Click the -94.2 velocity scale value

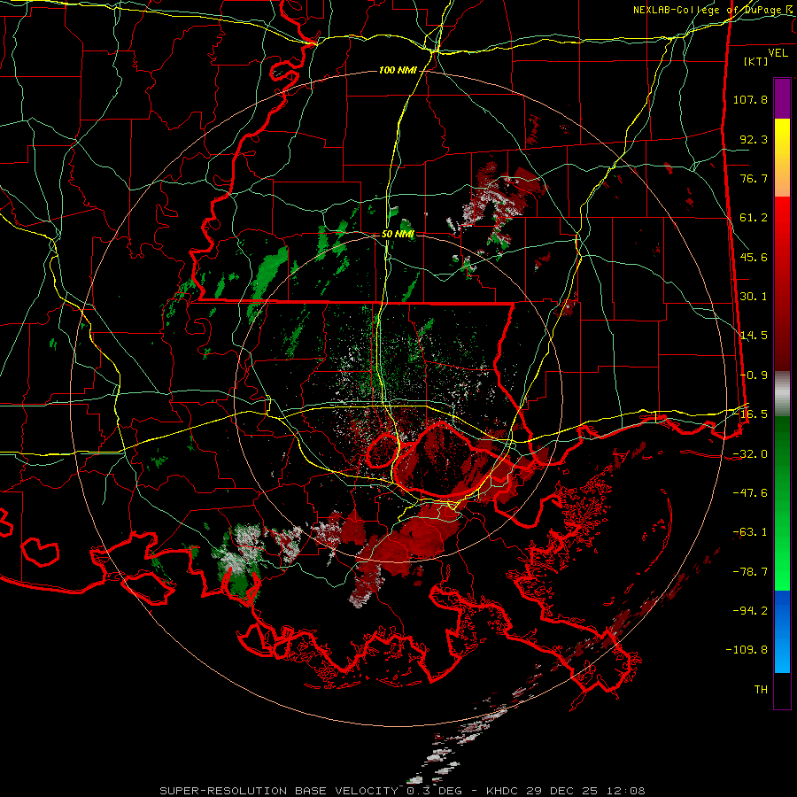750,611
